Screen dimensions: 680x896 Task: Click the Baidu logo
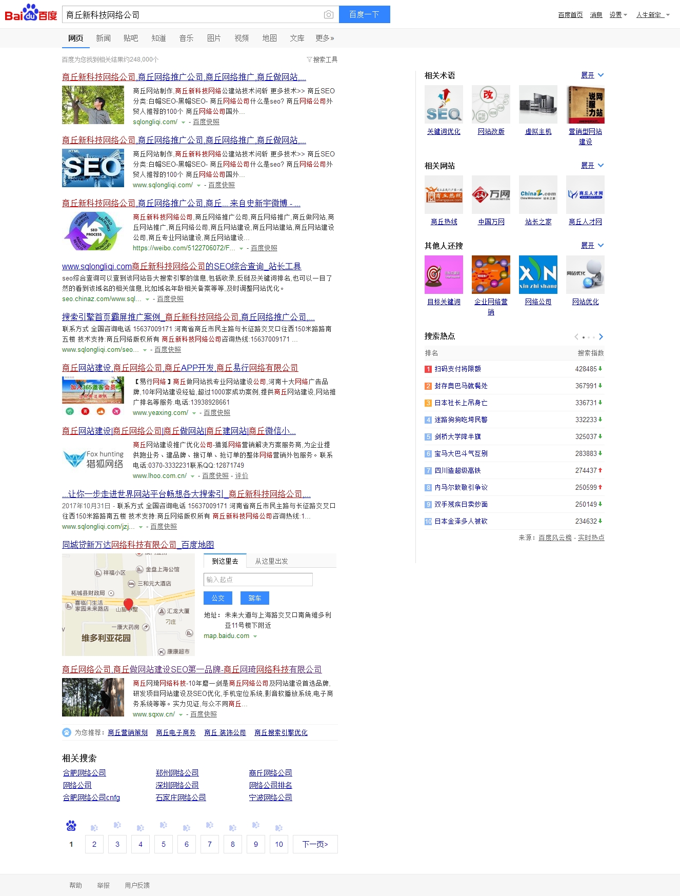tap(31, 13)
